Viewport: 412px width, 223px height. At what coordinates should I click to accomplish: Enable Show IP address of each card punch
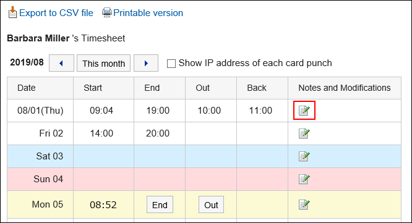point(171,64)
